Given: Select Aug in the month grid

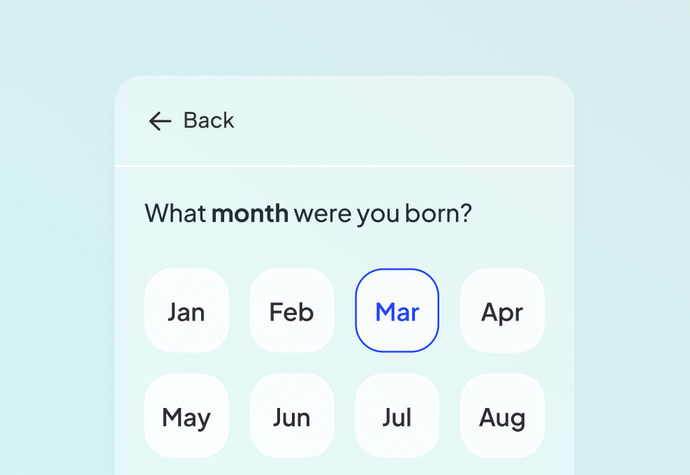Looking at the screenshot, I should click(x=502, y=416).
